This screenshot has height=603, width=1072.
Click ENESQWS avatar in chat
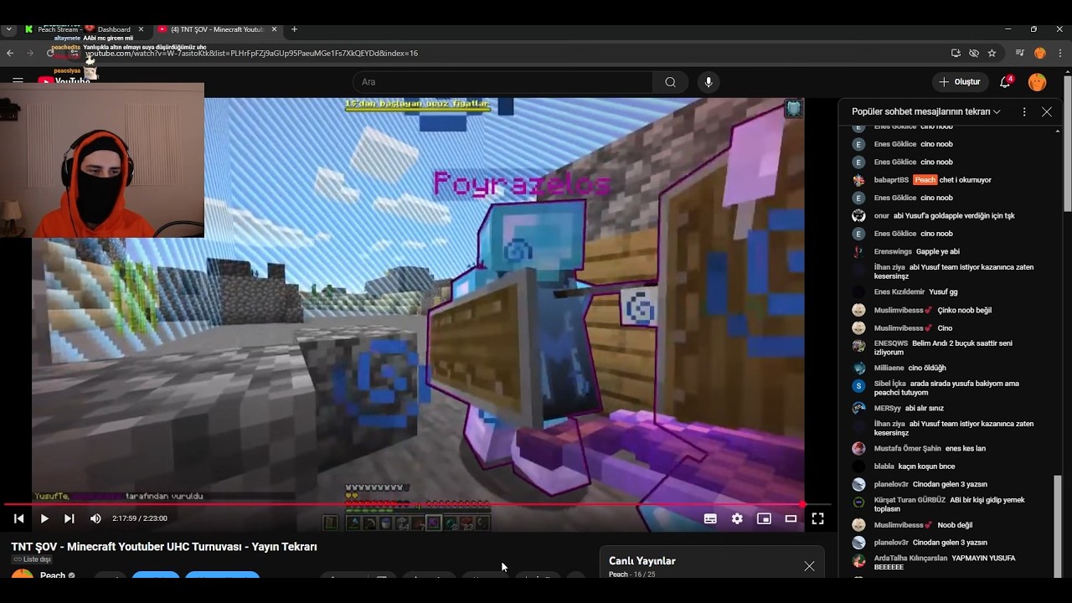(858, 345)
